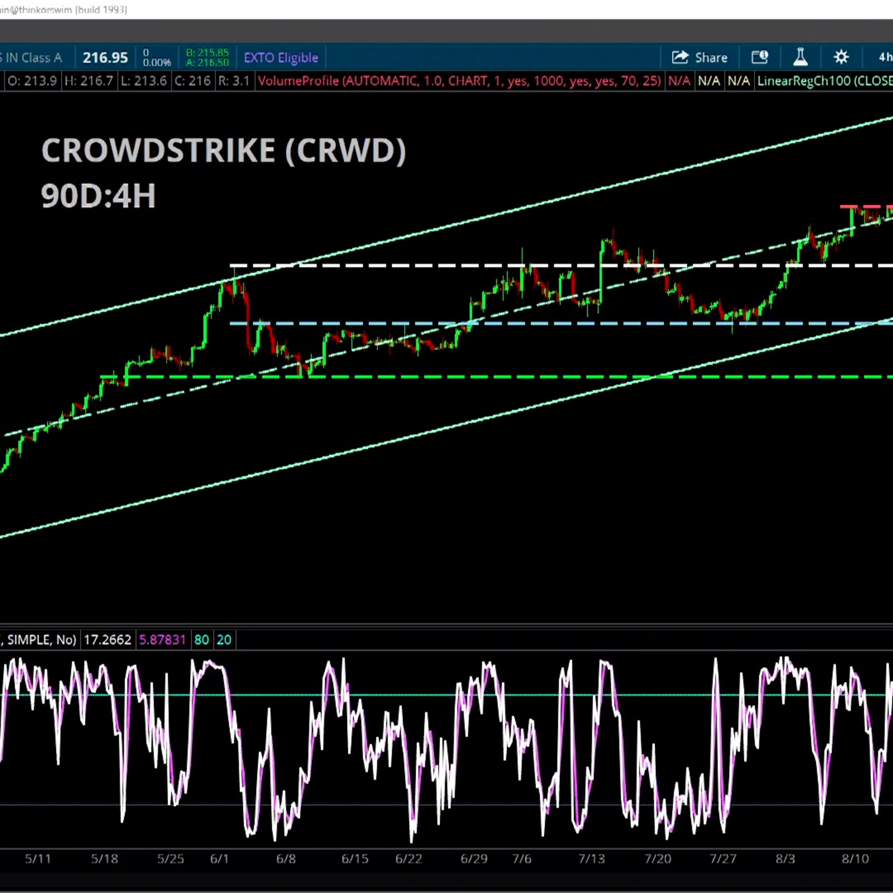Click the ask price A: 216.50
Image resolution: width=893 pixels, height=893 pixels.
[207, 63]
